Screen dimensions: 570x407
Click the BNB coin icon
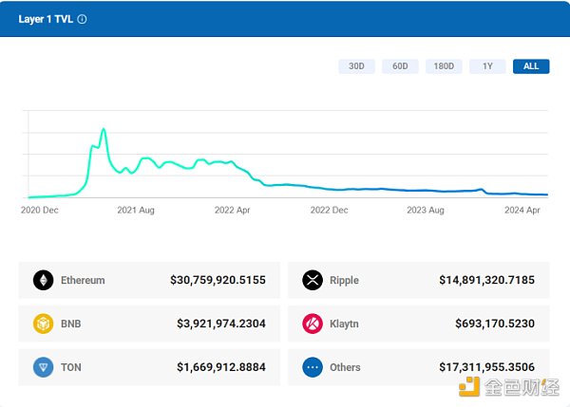(x=44, y=324)
